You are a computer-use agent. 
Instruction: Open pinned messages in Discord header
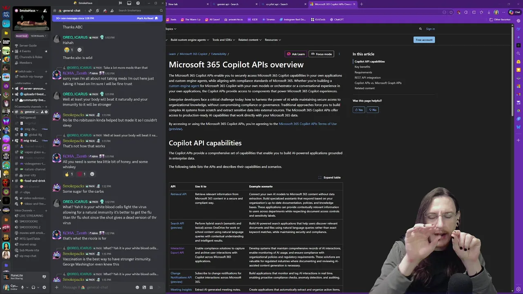pyautogui.click(x=105, y=11)
